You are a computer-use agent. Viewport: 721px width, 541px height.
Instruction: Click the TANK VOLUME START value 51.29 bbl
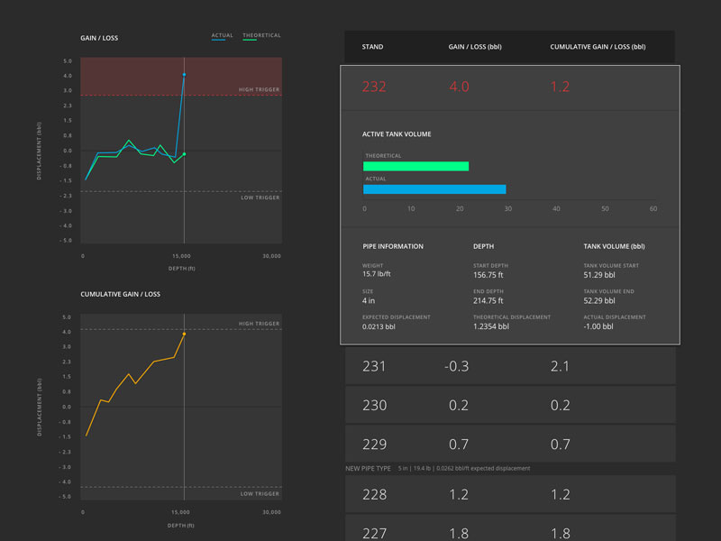(598, 276)
